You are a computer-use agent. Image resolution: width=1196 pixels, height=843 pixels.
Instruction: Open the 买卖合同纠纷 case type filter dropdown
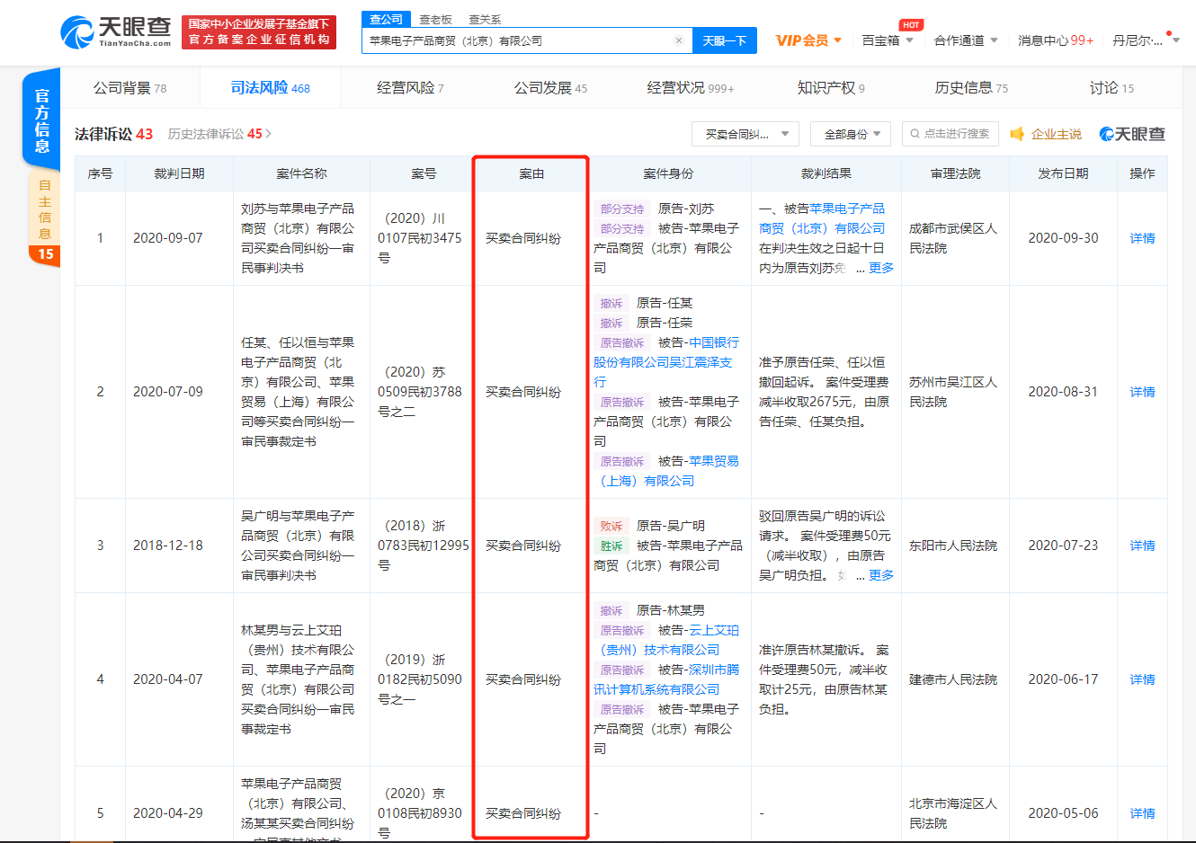pyautogui.click(x=745, y=133)
